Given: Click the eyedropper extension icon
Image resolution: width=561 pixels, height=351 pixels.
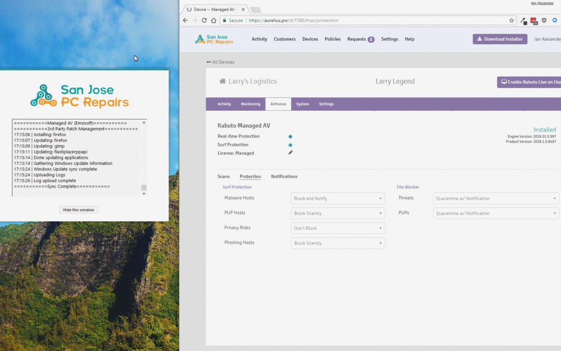Looking at the screenshot, I should 524,21.
